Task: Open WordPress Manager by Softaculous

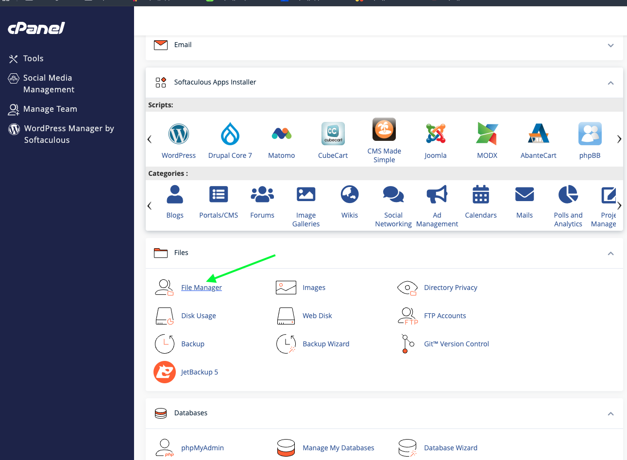Action: pos(68,134)
